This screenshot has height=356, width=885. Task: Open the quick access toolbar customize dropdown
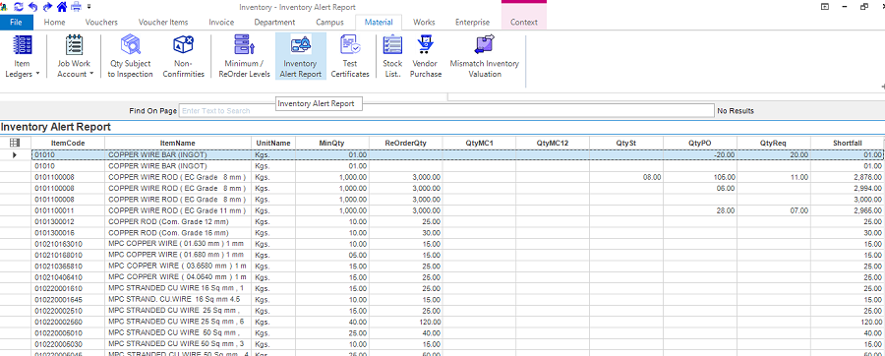tap(89, 7)
